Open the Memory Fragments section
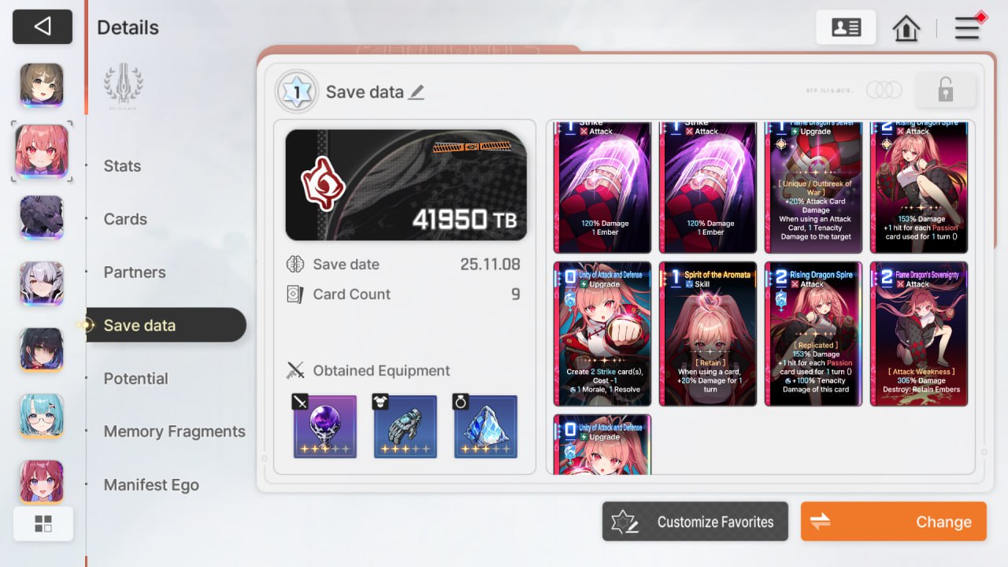Viewport: 1008px width, 567px height. coord(174,432)
